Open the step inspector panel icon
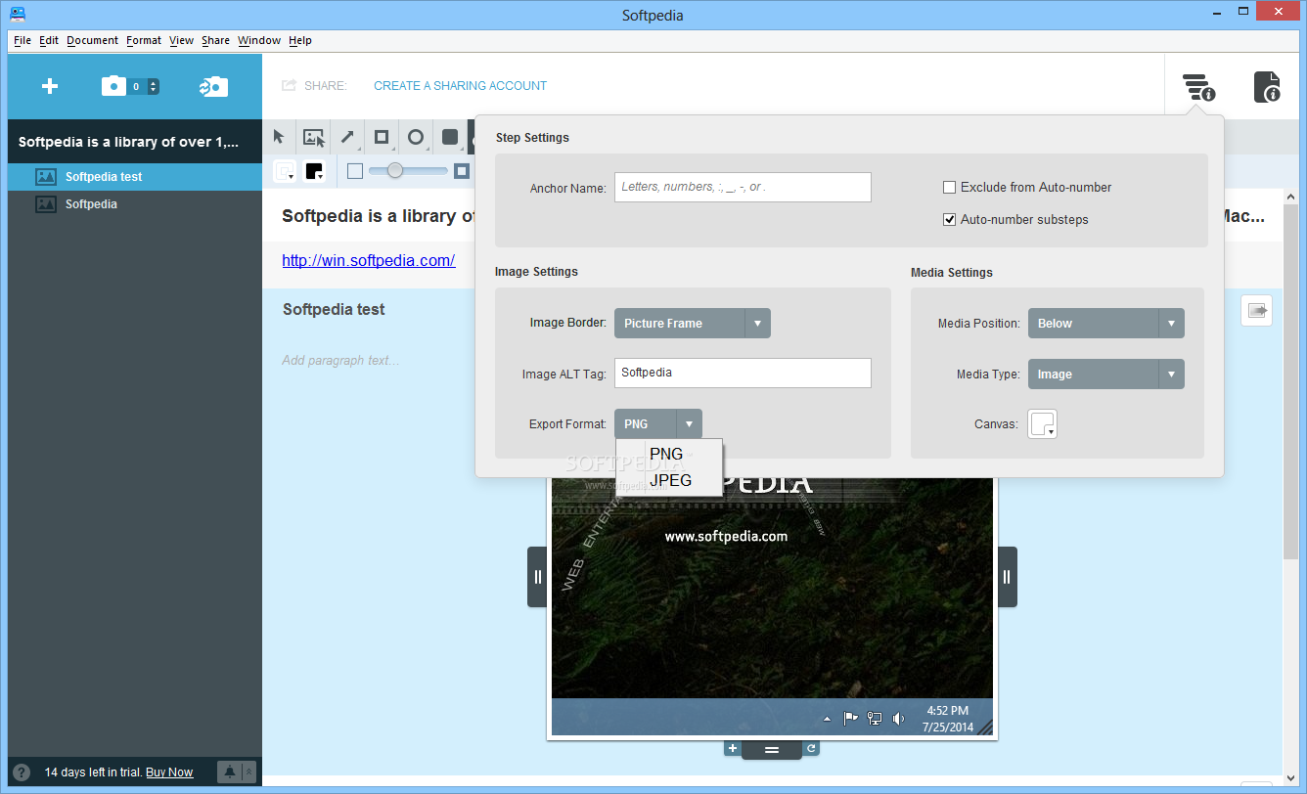The height and width of the screenshot is (794, 1307). (1198, 87)
